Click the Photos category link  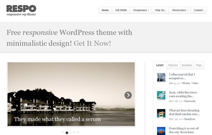[x=186, y=83]
